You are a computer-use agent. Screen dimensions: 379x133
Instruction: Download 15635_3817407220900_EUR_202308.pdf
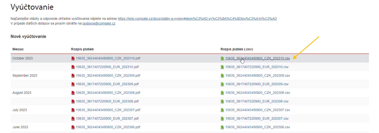click(107, 101)
